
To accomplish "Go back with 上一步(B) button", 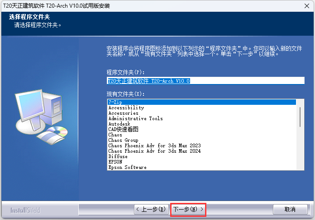I will tap(151, 209).
